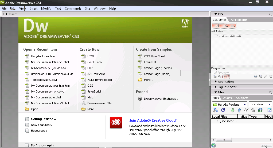The height and width of the screenshot is (148, 273).
Task: Click the Check In files lock icon
Action: point(253,110)
